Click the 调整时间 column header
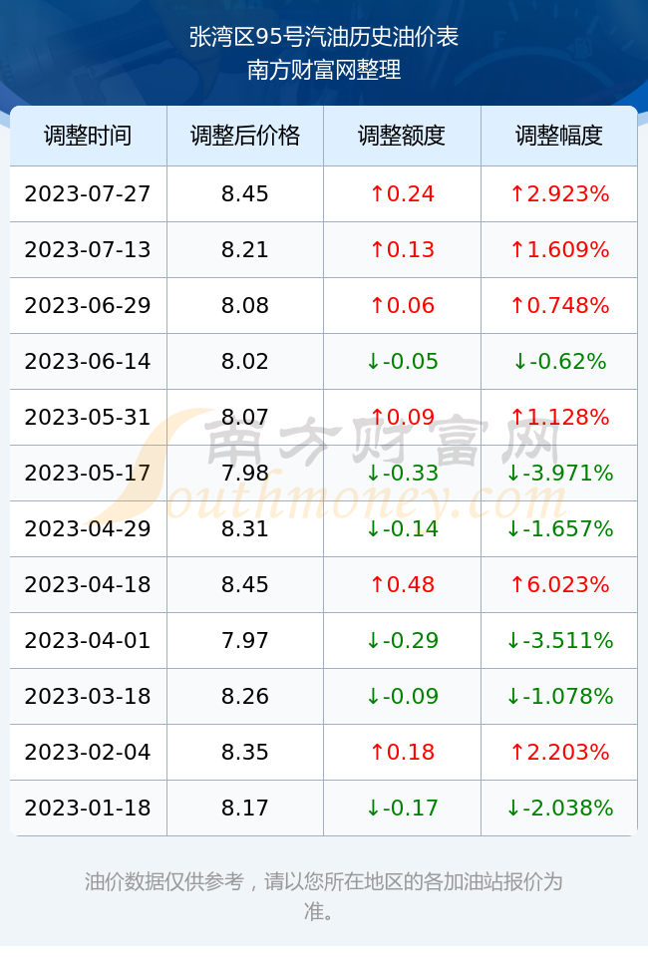This screenshot has height=977, width=648. [x=88, y=136]
